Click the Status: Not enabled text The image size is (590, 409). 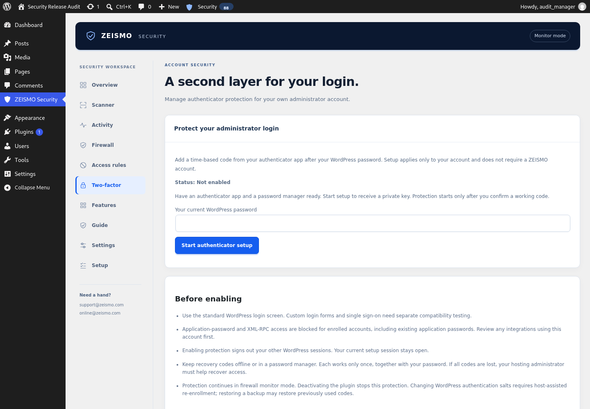tap(202, 182)
